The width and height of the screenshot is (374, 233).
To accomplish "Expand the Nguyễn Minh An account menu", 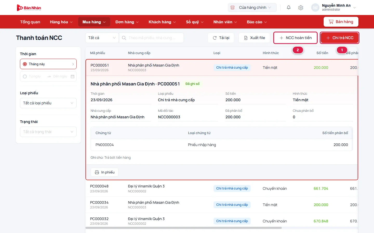I will point(355,8).
